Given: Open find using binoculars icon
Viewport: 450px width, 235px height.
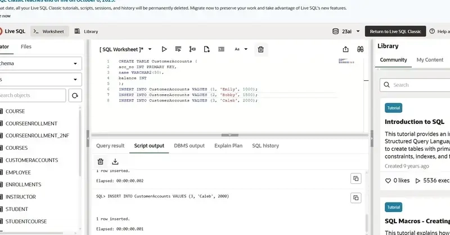Looking at the screenshot, I should pos(360,49).
